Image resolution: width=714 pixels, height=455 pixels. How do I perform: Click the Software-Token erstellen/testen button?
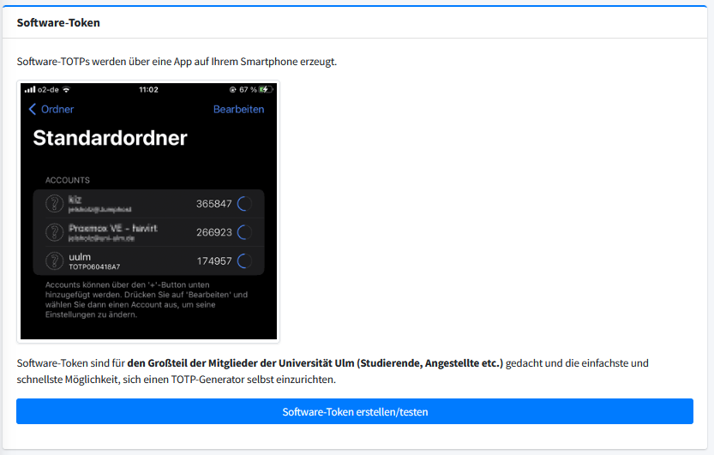click(354, 411)
